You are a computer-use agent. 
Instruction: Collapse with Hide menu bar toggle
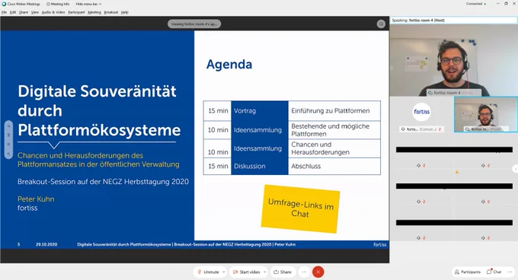click(x=88, y=4)
